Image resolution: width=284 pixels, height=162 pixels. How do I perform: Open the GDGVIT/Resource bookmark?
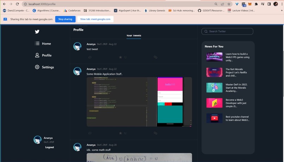point(211,11)
